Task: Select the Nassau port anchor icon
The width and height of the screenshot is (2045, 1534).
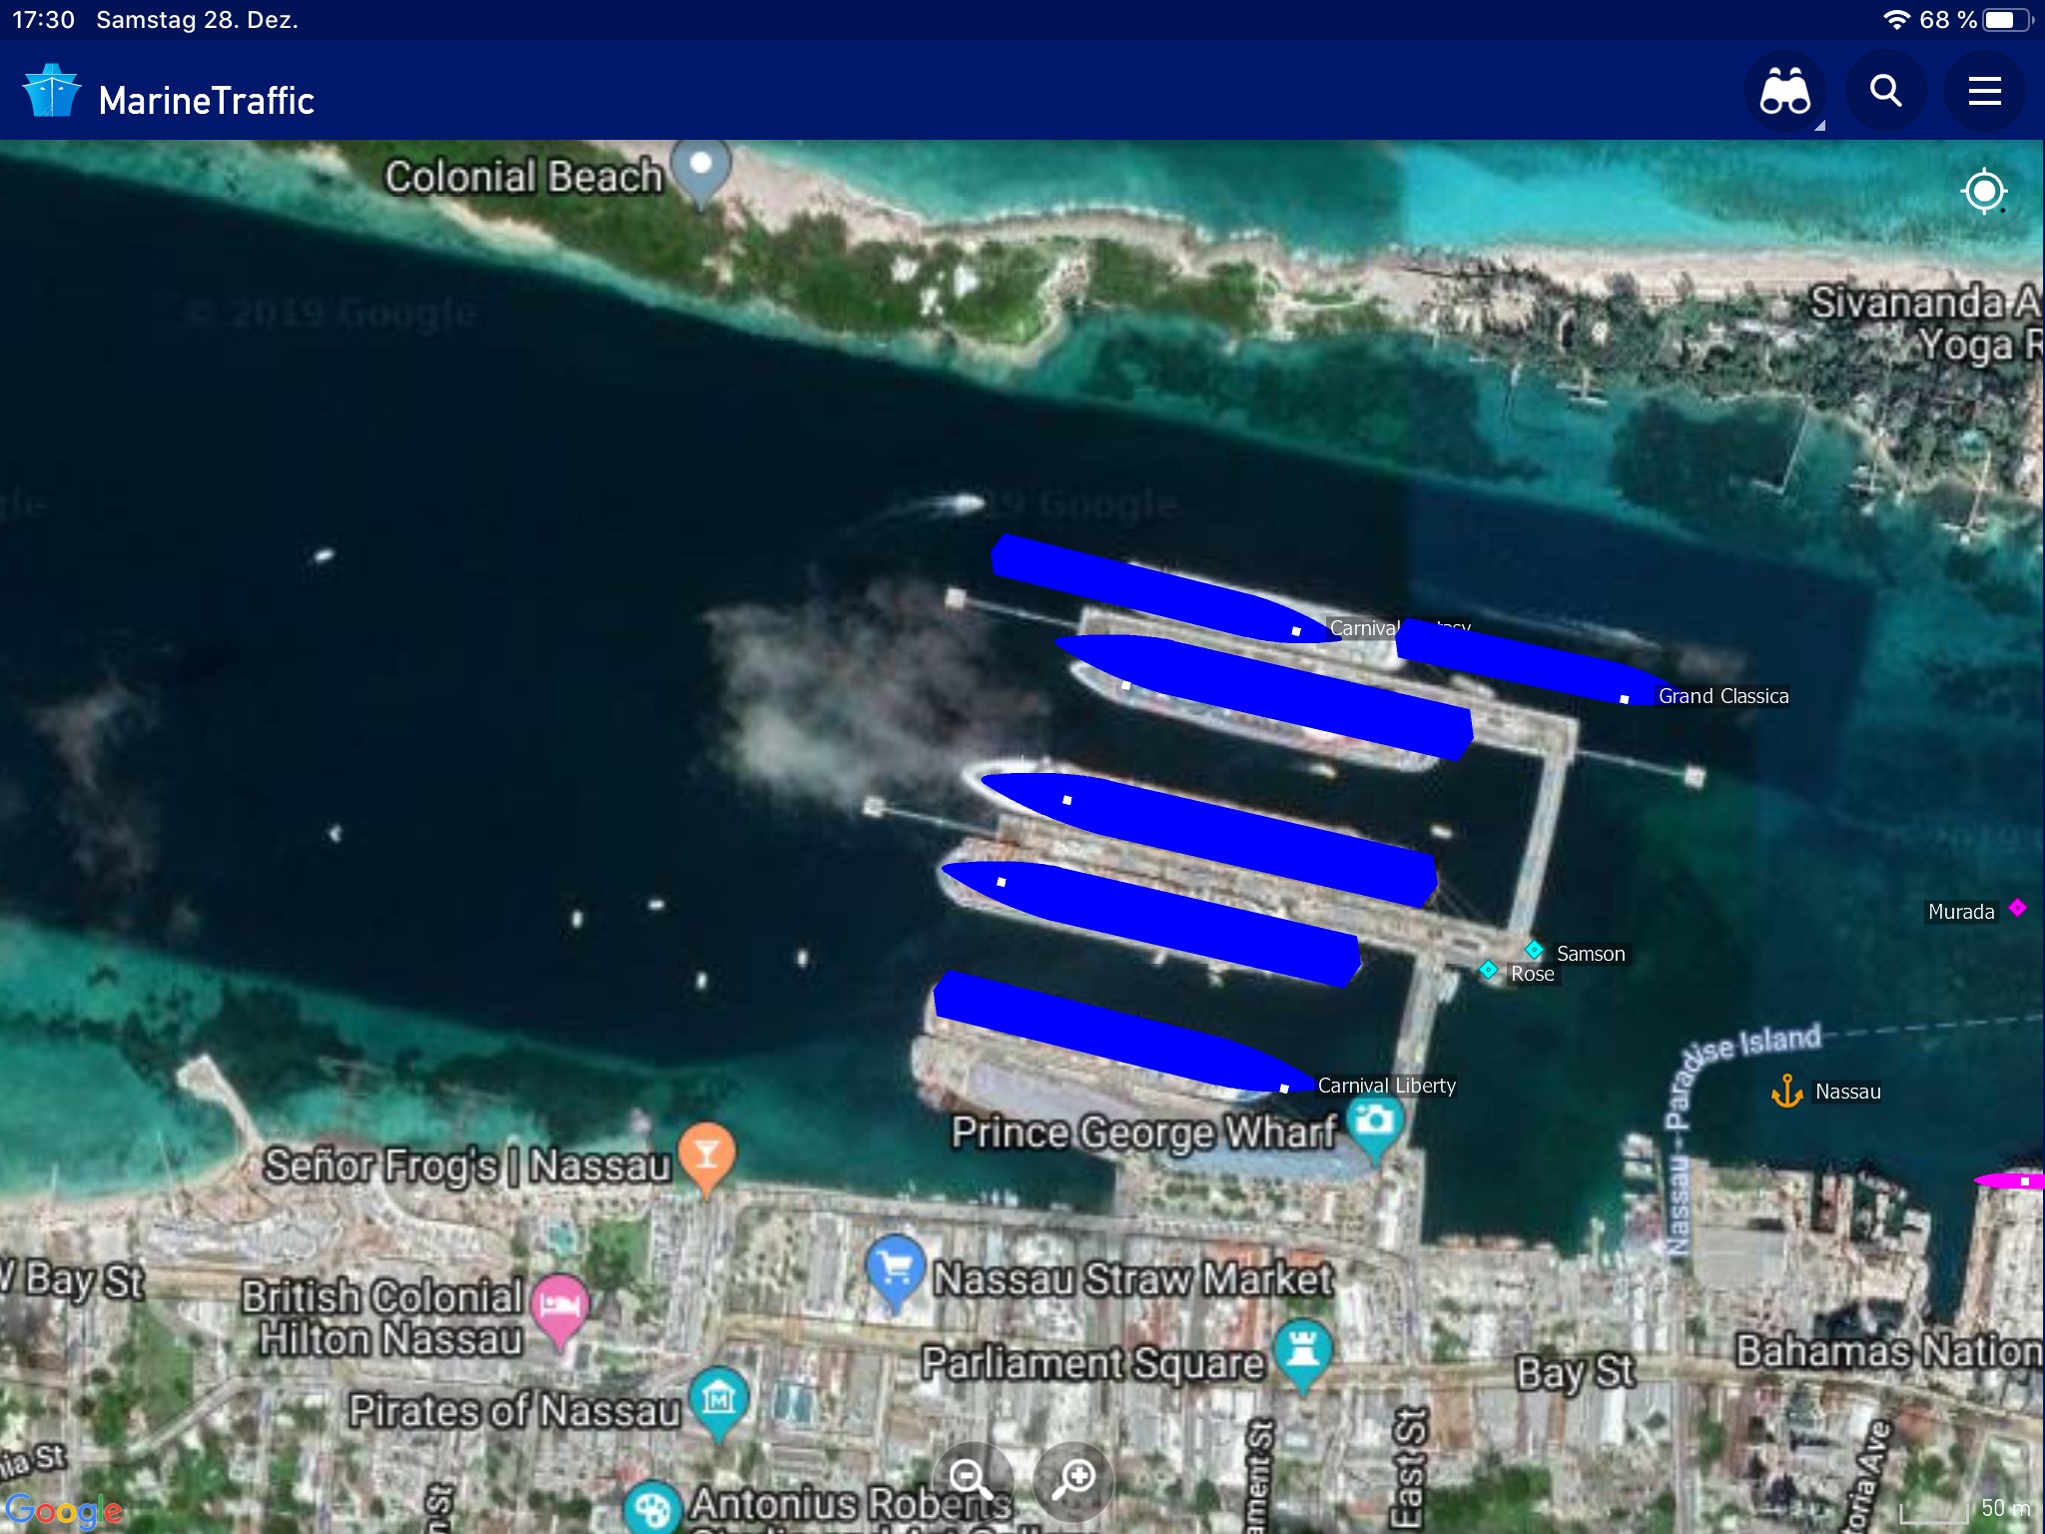Action: click(x=1786, y=1091)
